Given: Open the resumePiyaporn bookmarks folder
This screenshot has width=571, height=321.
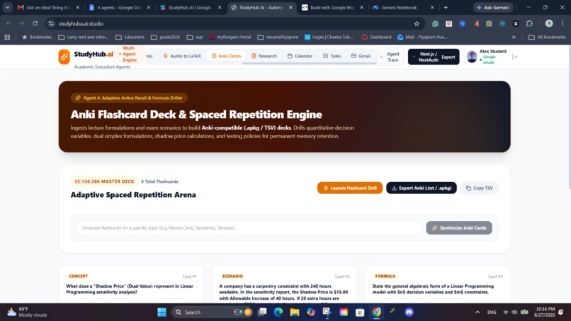Looking at the screenshot, I should 278,37.
